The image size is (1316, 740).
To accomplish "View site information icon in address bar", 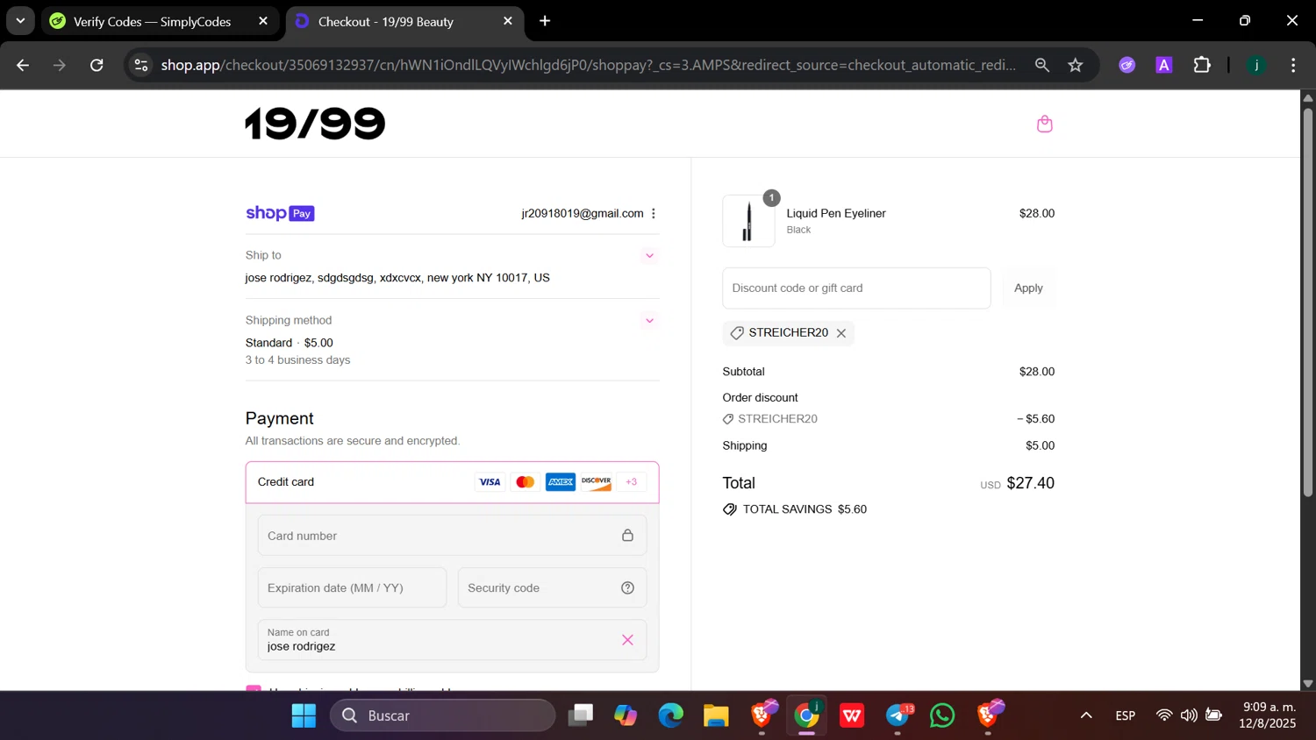I will pos(141,65).
